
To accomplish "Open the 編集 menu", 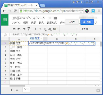I will pyautogui.click(x=26, y=23).
